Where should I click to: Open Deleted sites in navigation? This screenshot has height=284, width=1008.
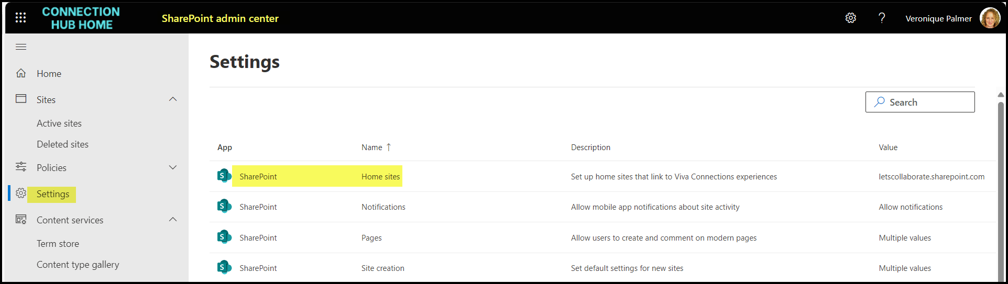tap(62, 144)
